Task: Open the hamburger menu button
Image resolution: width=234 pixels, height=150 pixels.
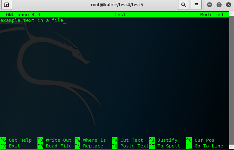Action: click(x=196, y=5)
